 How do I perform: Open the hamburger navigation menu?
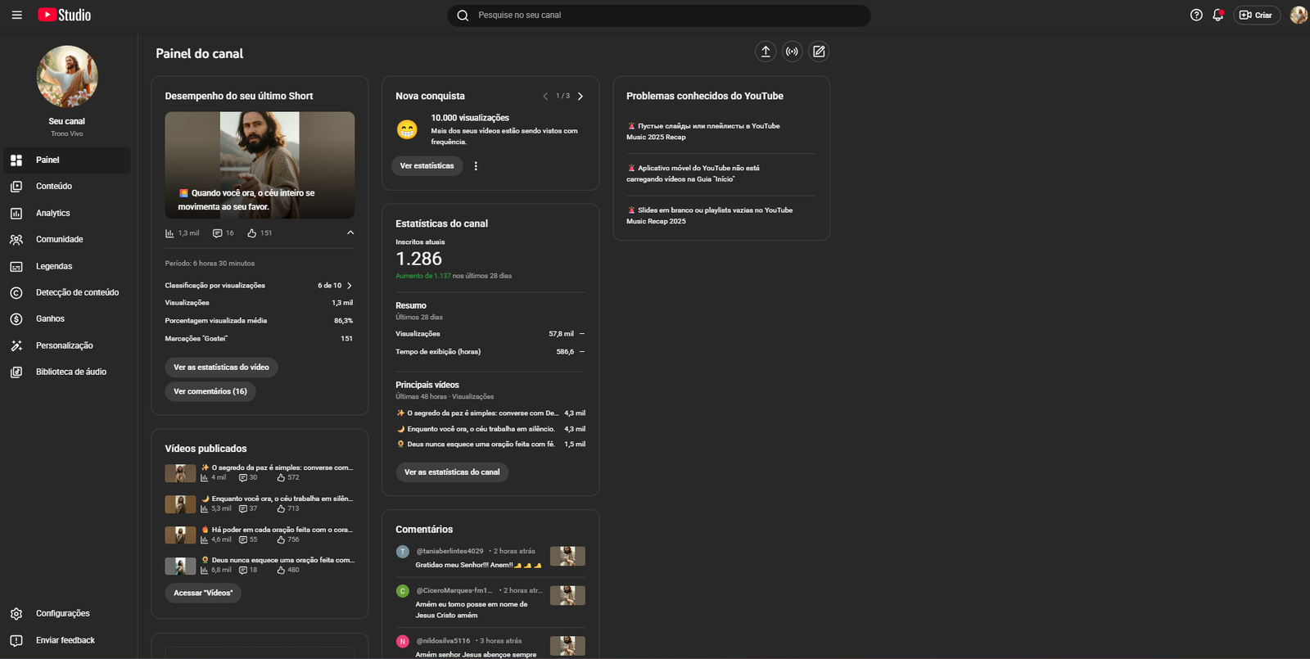point(16,15)
